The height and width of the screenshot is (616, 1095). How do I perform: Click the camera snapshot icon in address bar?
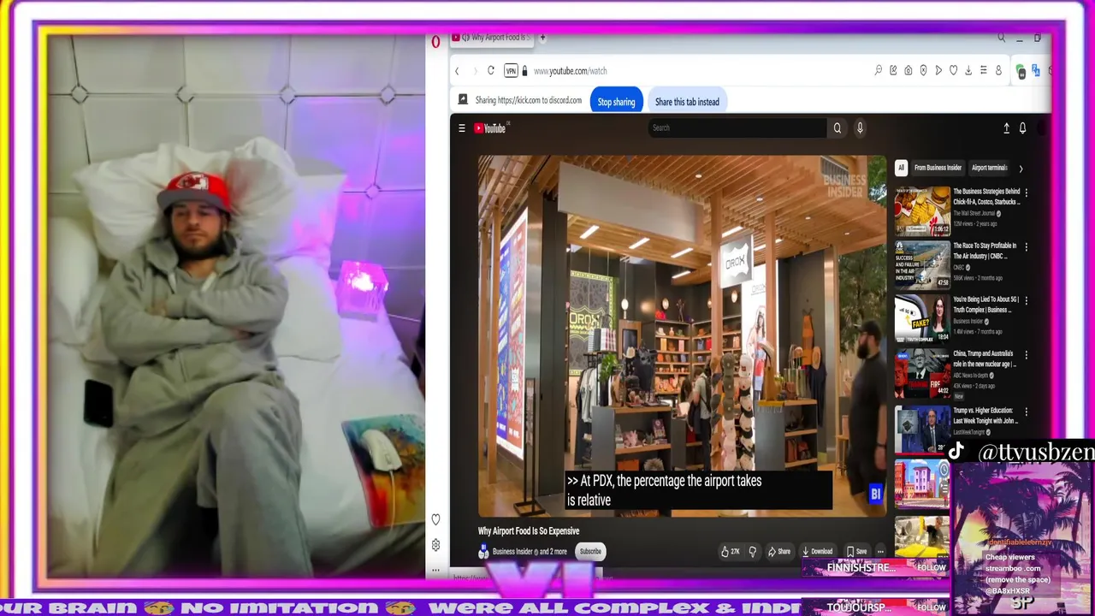[909, 71]
